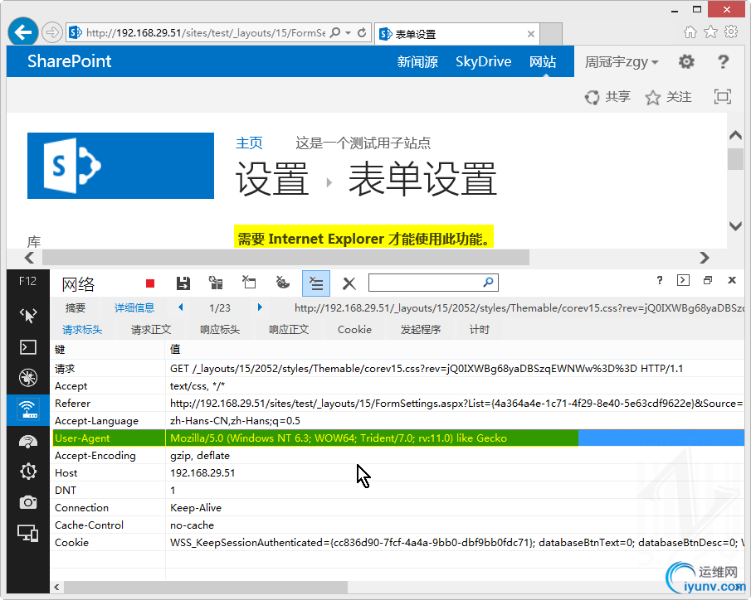
Task: Open the IE Home icon
Action: point(690,32)
